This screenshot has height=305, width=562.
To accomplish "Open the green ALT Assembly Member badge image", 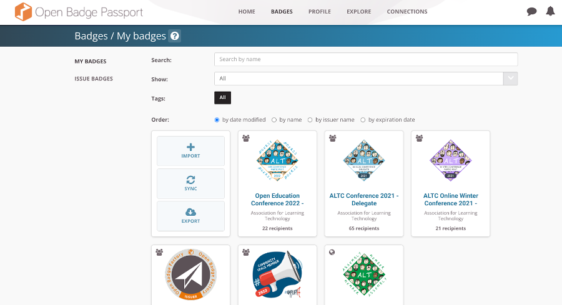I will 364,274.
